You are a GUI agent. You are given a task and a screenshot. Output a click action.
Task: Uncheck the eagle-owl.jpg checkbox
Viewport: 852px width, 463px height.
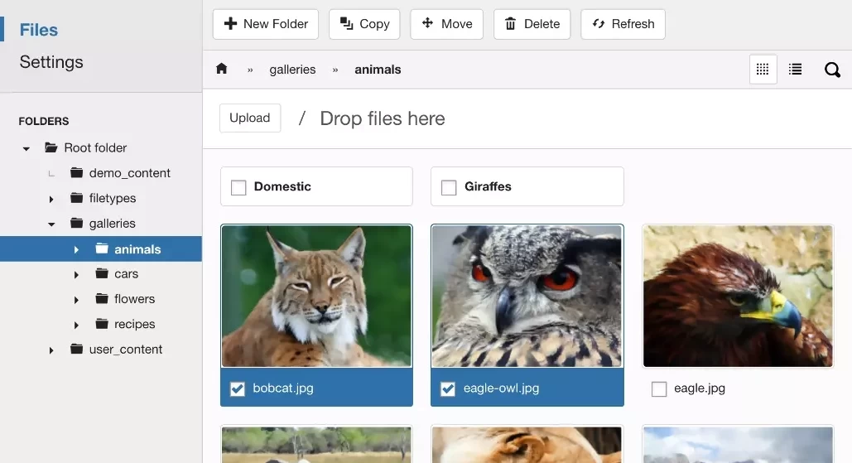[448, 388]
